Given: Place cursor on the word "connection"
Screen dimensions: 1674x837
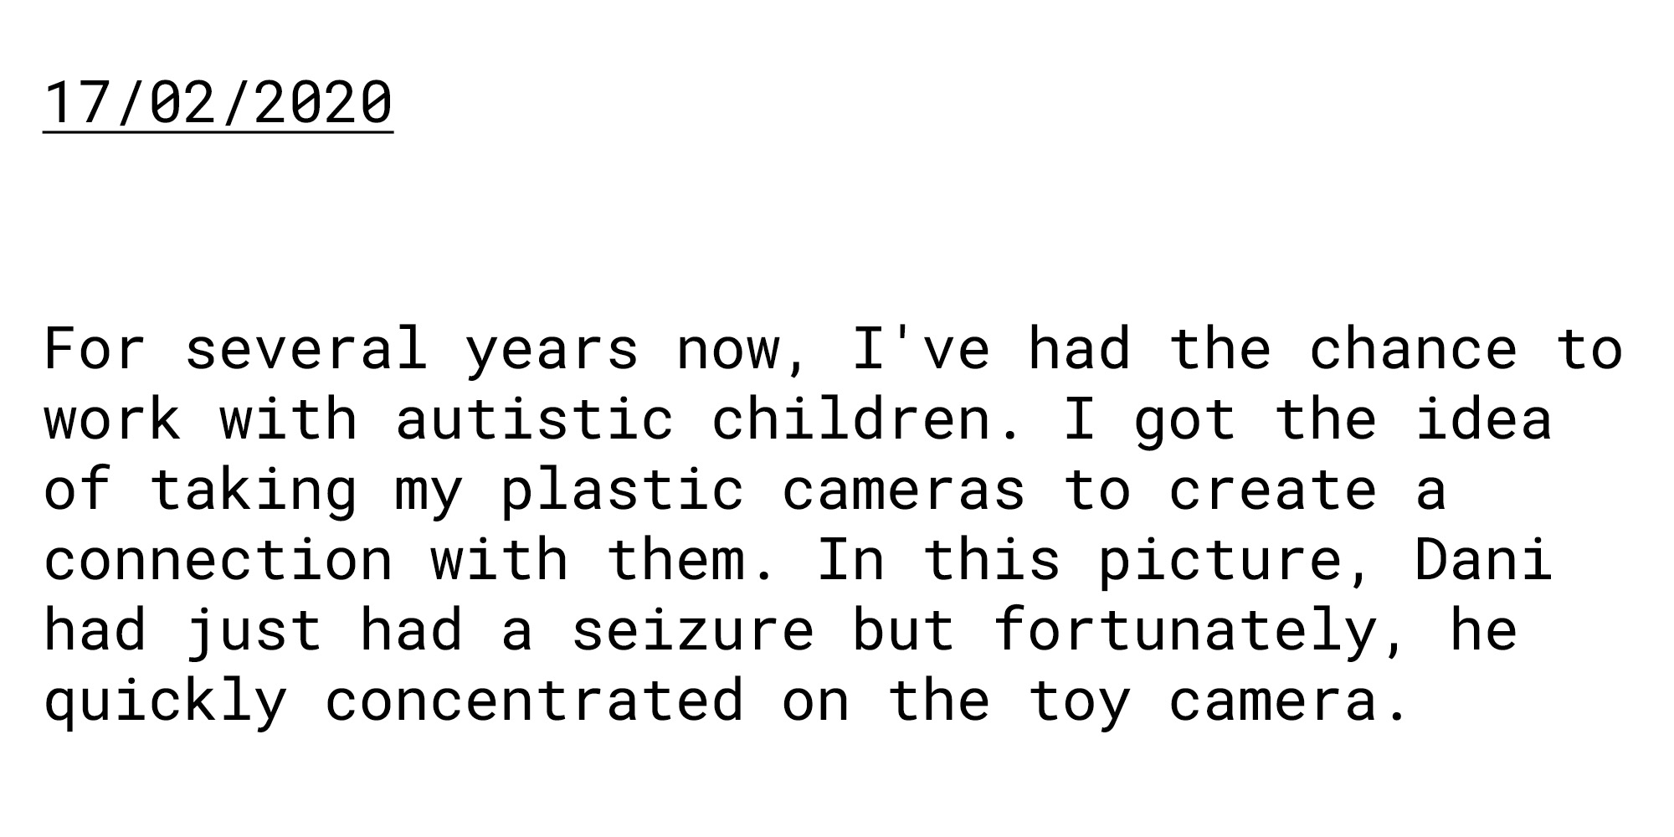Looking at the screenshot, I should 218,559.
